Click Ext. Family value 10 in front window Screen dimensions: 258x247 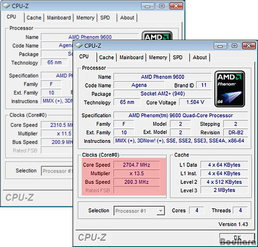124,133
